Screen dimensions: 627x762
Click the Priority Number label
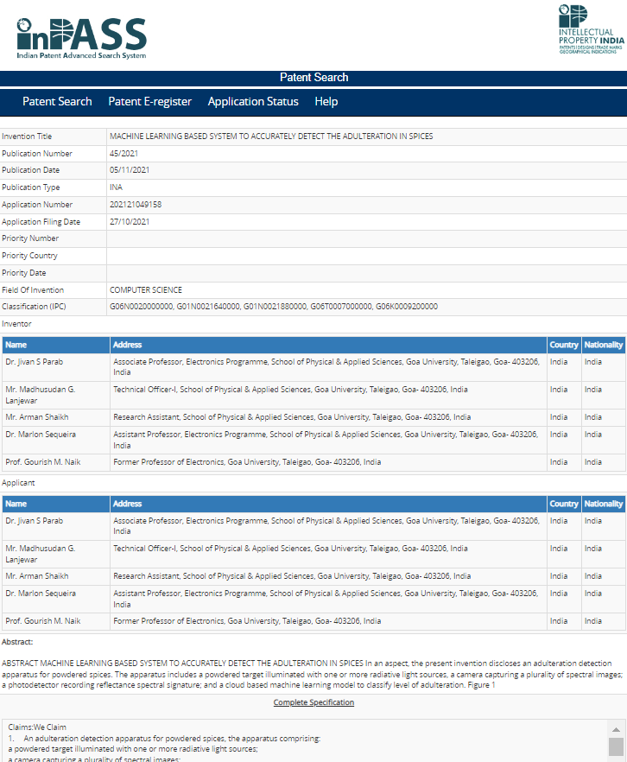30,238
